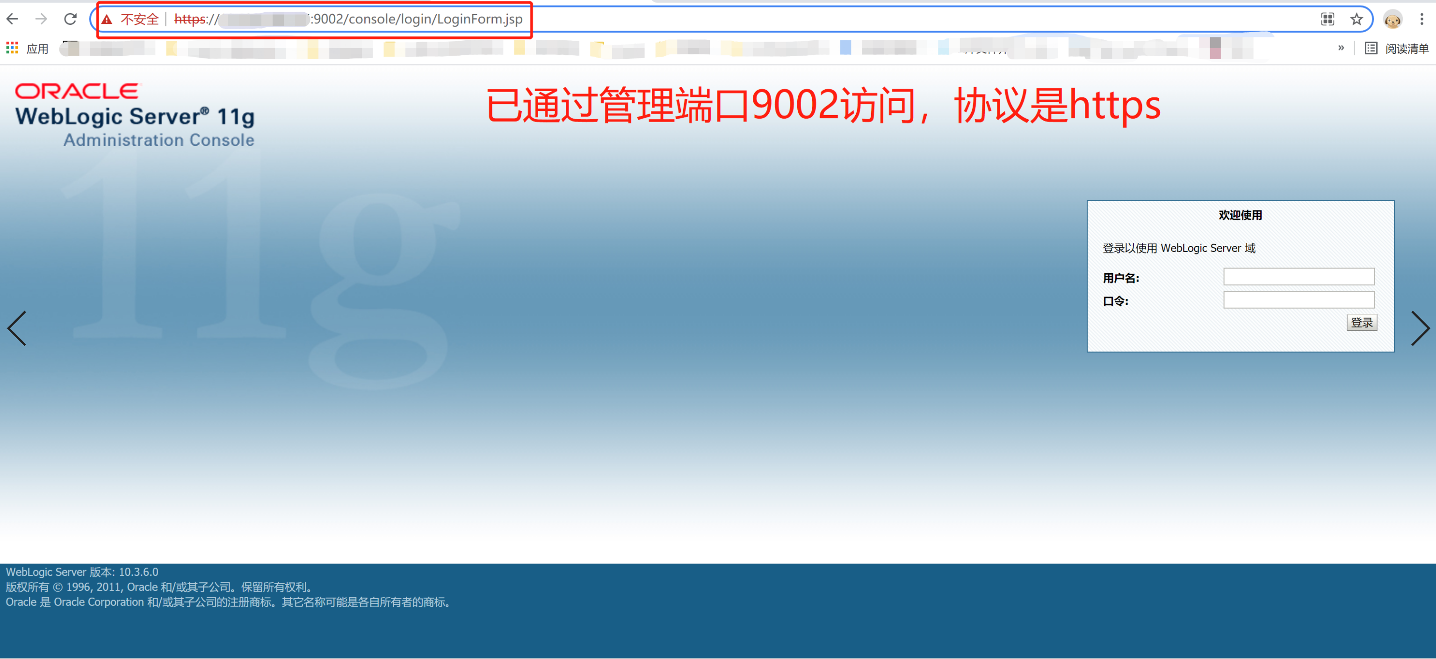Click the previous image arrow on the left
The height and width of the screenshot is (659, 1436).
click(x=17, y=328)
